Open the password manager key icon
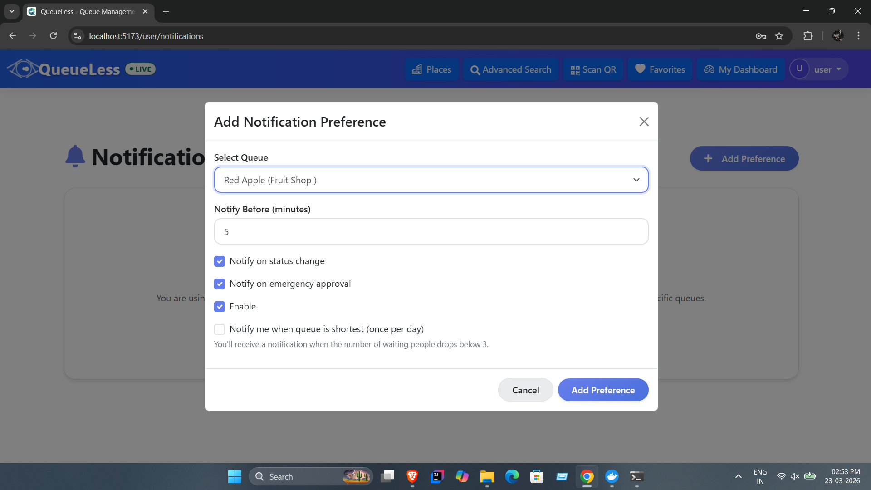The height and width of the screenshot is (490, 871). point(761,36)
